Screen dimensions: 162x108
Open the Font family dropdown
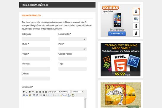coord(66,92)
